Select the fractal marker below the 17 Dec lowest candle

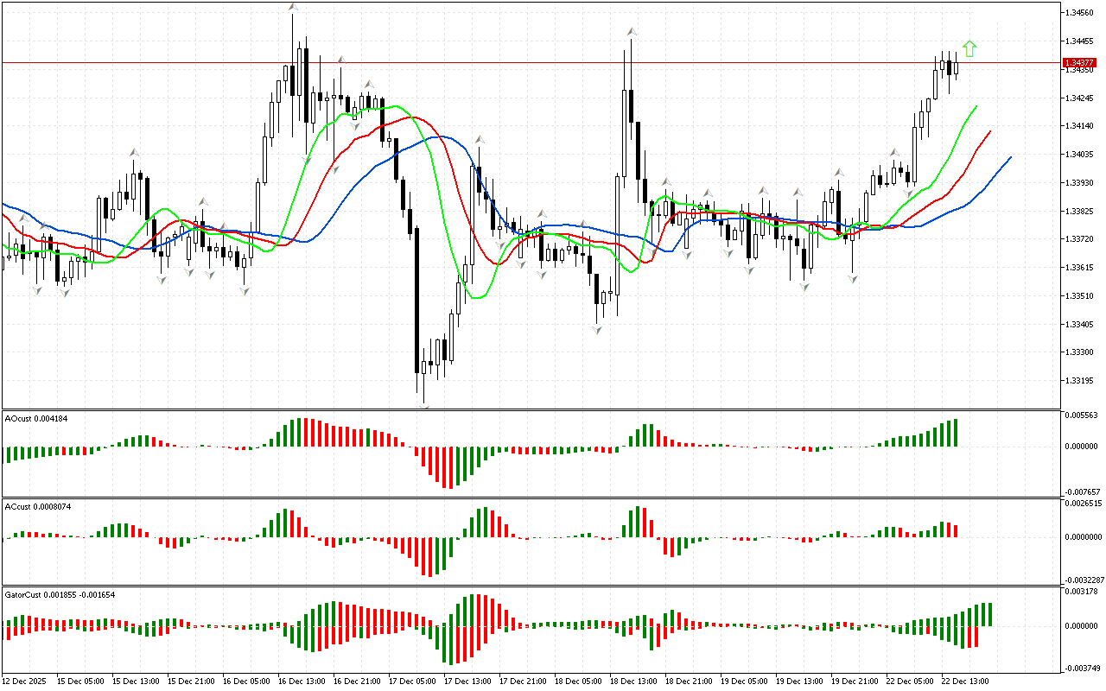click(424, 405)
